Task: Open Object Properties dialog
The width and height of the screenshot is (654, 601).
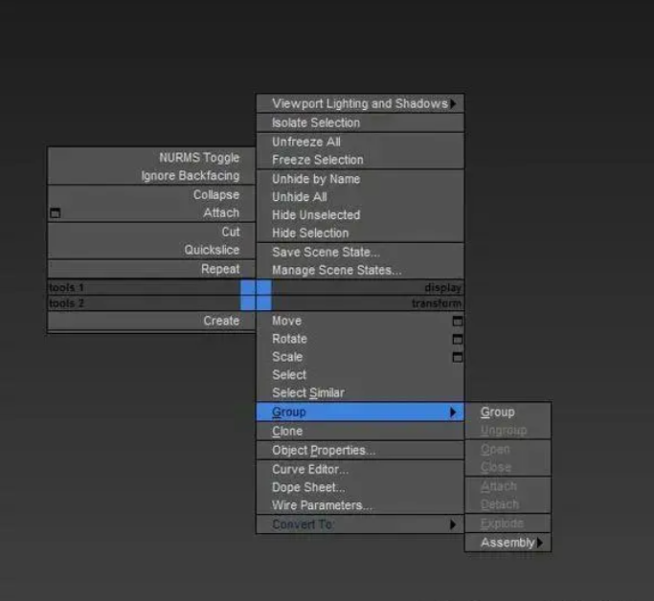Action: point(324,451)
